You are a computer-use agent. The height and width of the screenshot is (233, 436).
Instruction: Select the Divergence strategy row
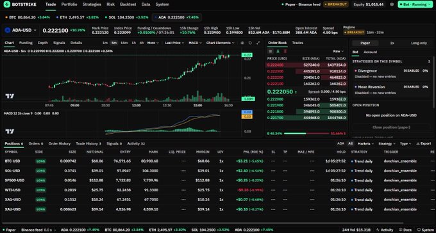(x=391, y=74)
